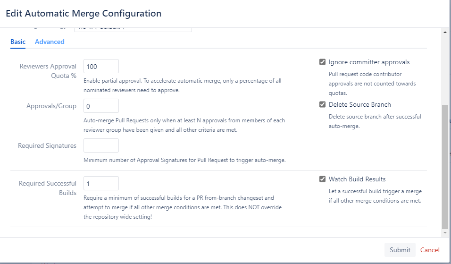Click the scrollbar up arrow

[x=445, y=32]
